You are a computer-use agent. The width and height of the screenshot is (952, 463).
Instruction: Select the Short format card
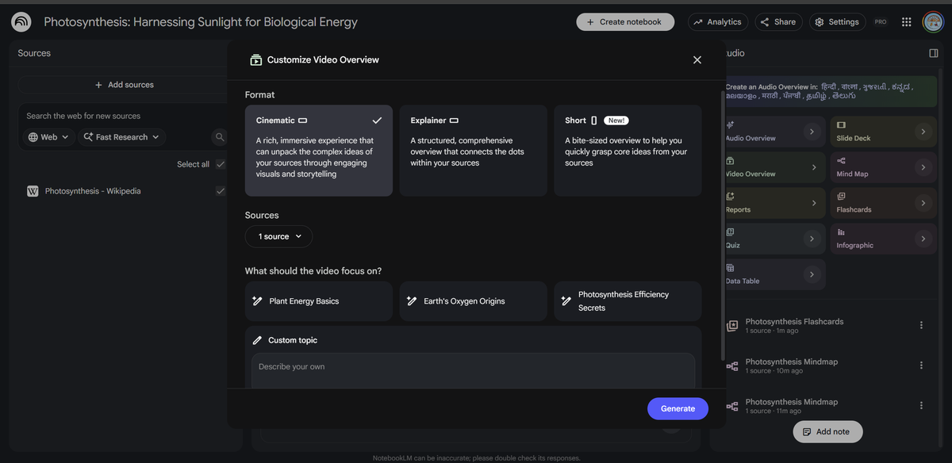pyautogui.click(x=628, y=151)
